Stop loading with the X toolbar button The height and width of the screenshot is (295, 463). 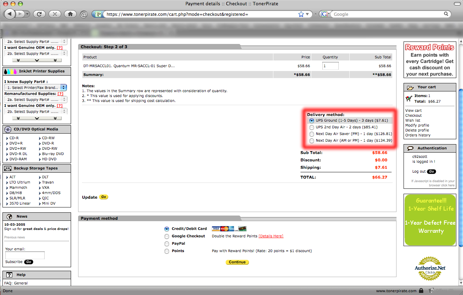(x=55, y=14)
